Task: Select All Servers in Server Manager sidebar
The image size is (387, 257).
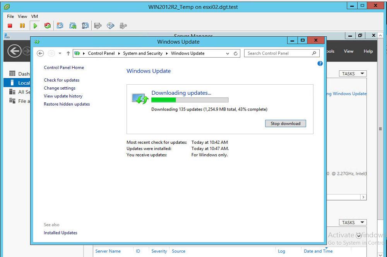Action: point(20,92)
